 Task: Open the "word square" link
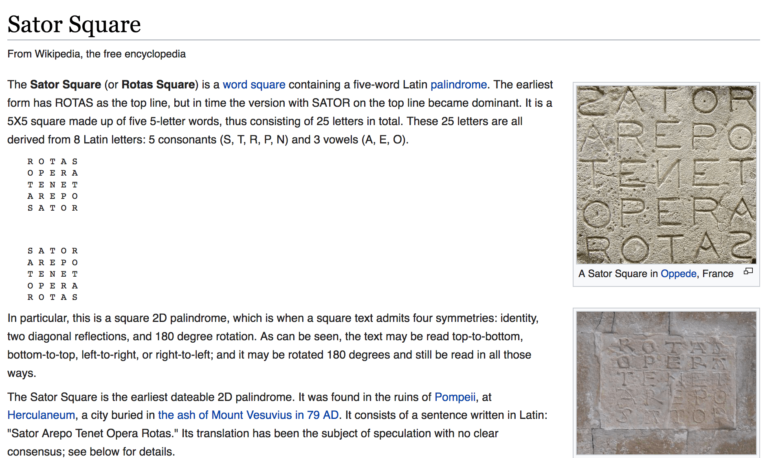(x=254, y=85)
